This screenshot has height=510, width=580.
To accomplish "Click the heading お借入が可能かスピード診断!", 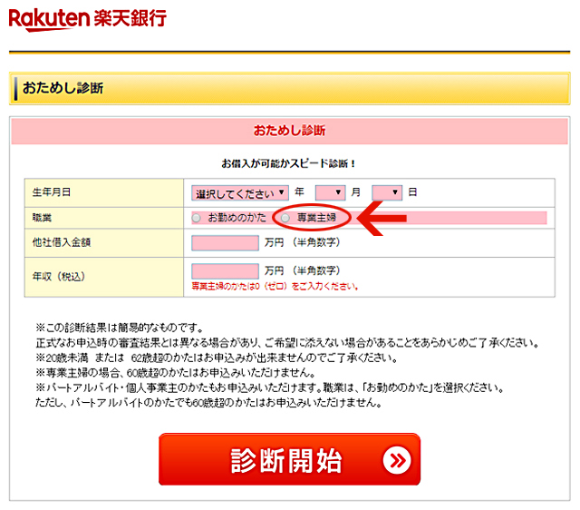I will pos(288,163).
